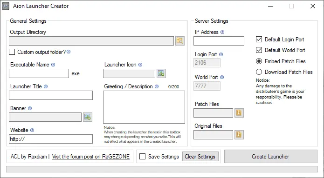The height and width of the screenshot is (178, 324).
Task: Browse for the Output Directory folder
Action: (180, 41)
